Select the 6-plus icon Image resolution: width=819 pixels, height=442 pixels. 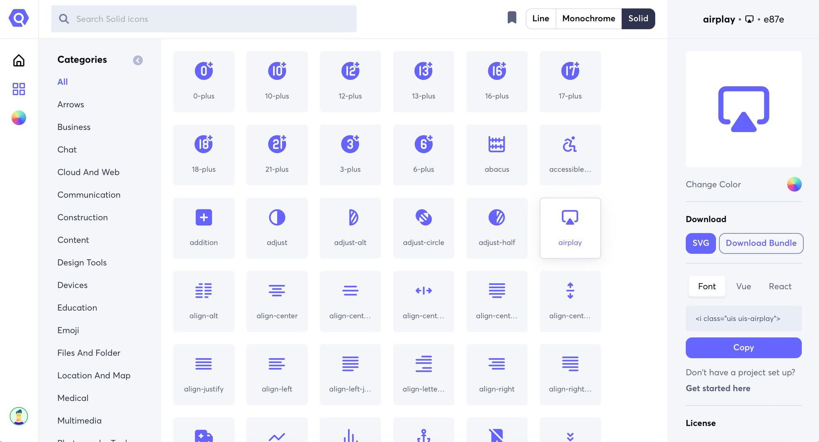click(424, 155)
